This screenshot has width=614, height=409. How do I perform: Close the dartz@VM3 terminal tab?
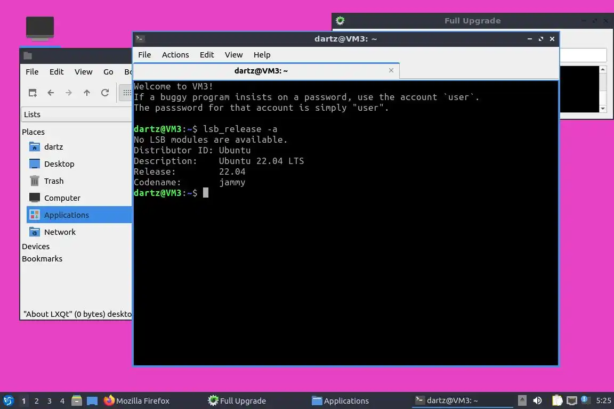coord(391,70)
